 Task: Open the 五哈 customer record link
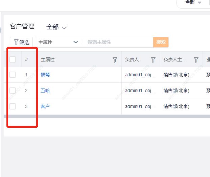point(45,91)
